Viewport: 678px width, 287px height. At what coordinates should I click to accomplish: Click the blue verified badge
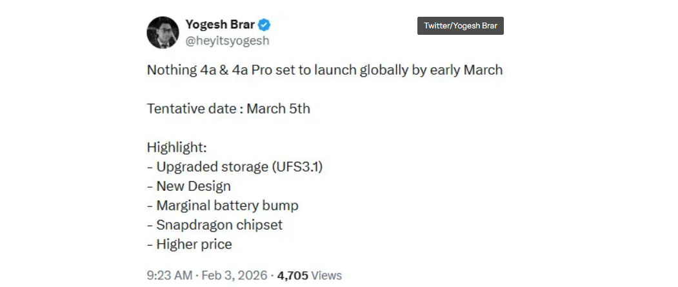[265, 25]
